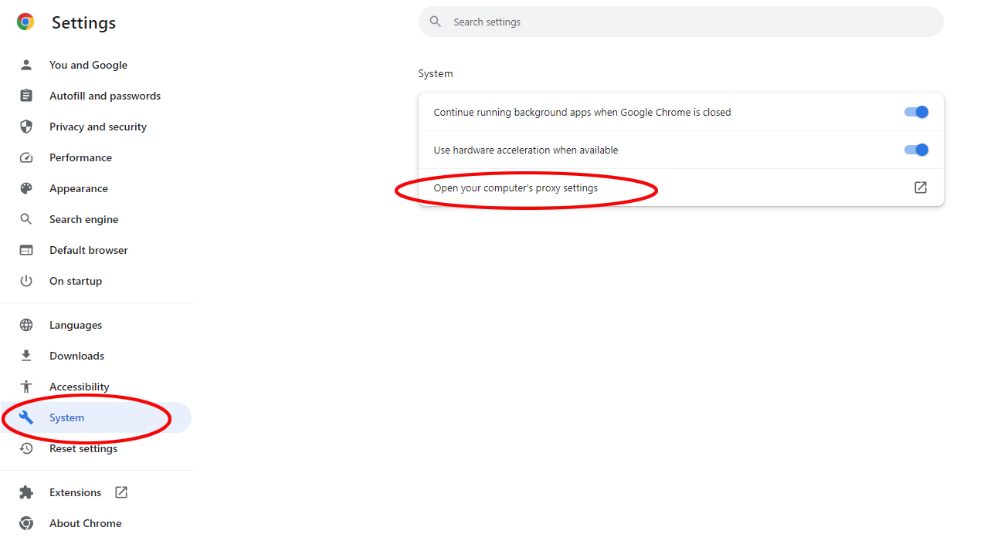
Task: Click the Extensions external link icon
Action: (120, 492)
